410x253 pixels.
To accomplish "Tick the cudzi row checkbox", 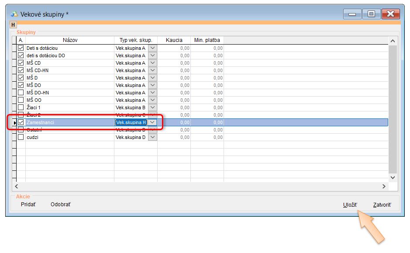I will [x=21, y=137].
